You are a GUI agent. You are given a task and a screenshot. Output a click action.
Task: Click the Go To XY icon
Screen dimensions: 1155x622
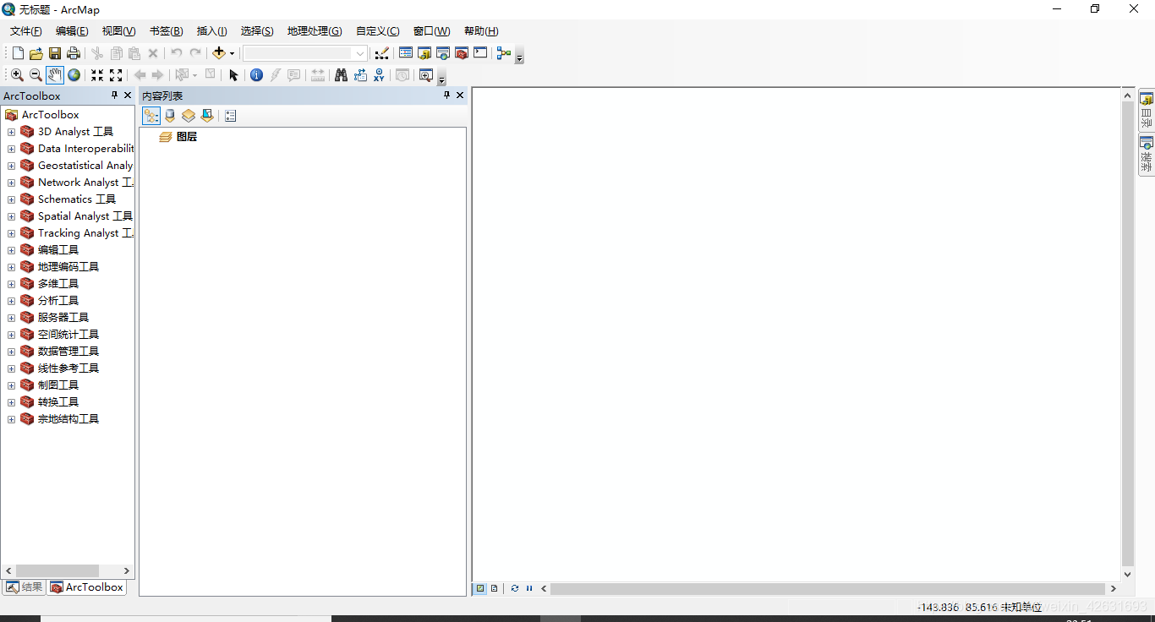379,75
